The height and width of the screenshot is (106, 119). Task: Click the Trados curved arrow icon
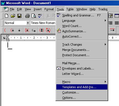pos(34,30)
